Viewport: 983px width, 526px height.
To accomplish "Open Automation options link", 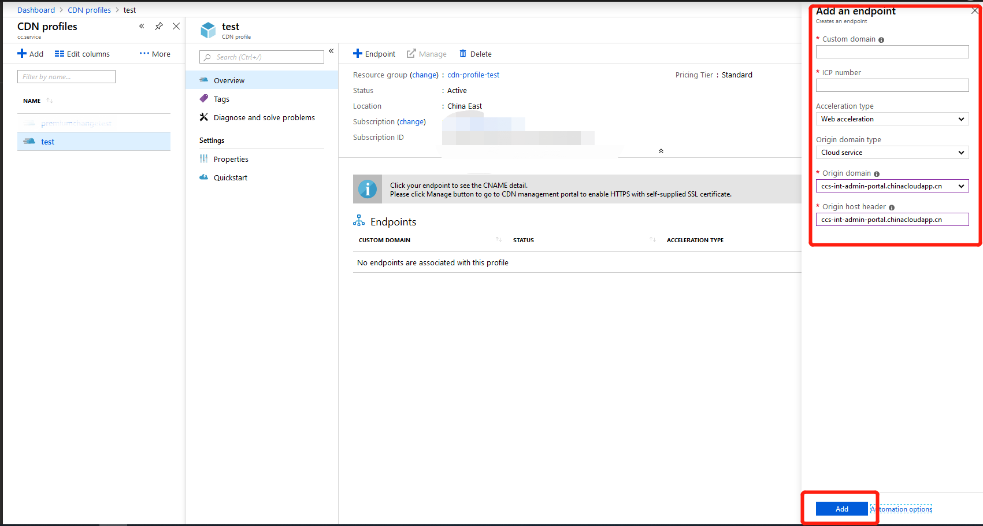I will 902,509.
